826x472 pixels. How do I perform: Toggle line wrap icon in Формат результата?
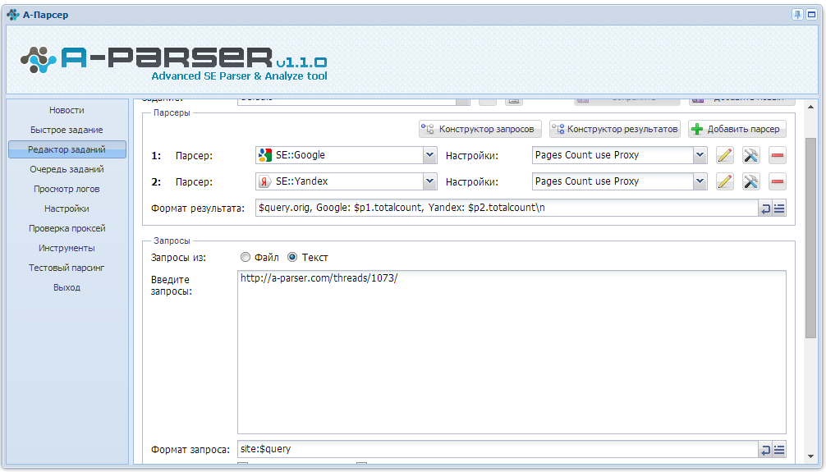pyautogui.click(x=765, y=209)
